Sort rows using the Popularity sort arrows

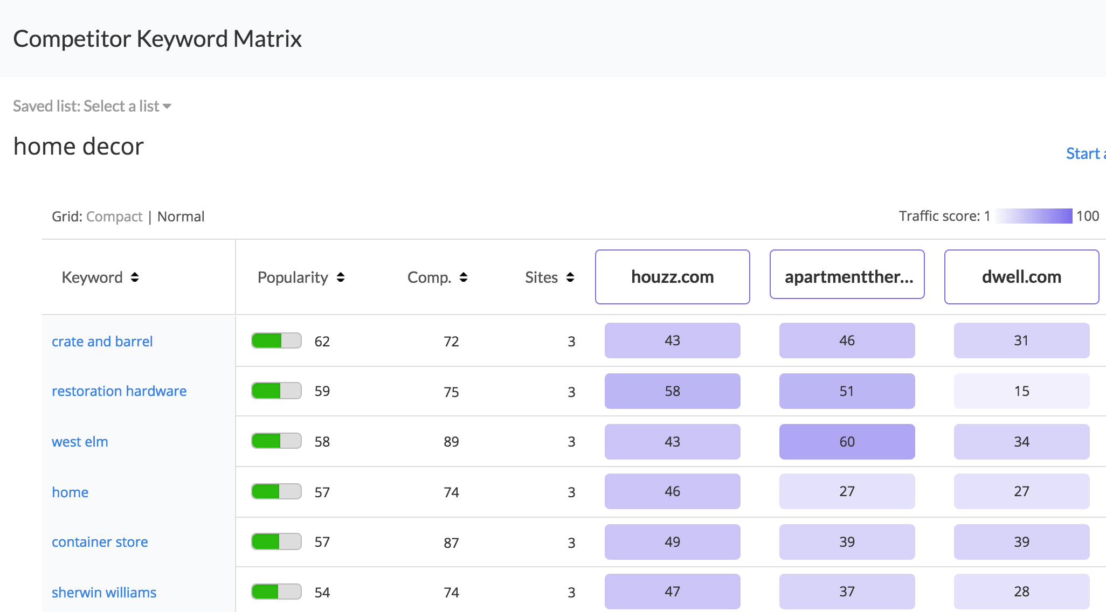click(x=340, y=277)
